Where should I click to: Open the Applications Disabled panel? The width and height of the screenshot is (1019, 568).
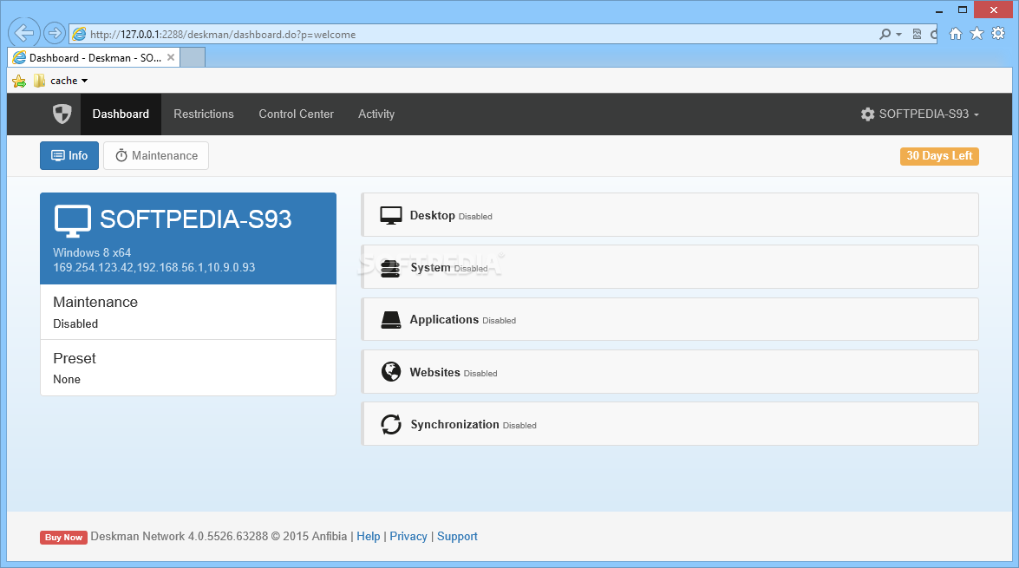tap(670, 319)
